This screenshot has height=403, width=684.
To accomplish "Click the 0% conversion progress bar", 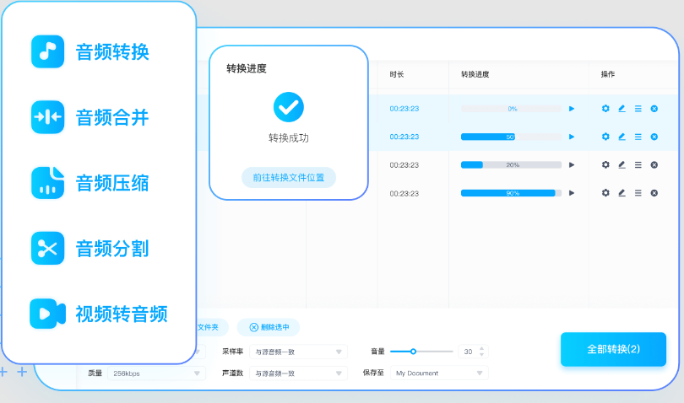I will pos(511,109).
